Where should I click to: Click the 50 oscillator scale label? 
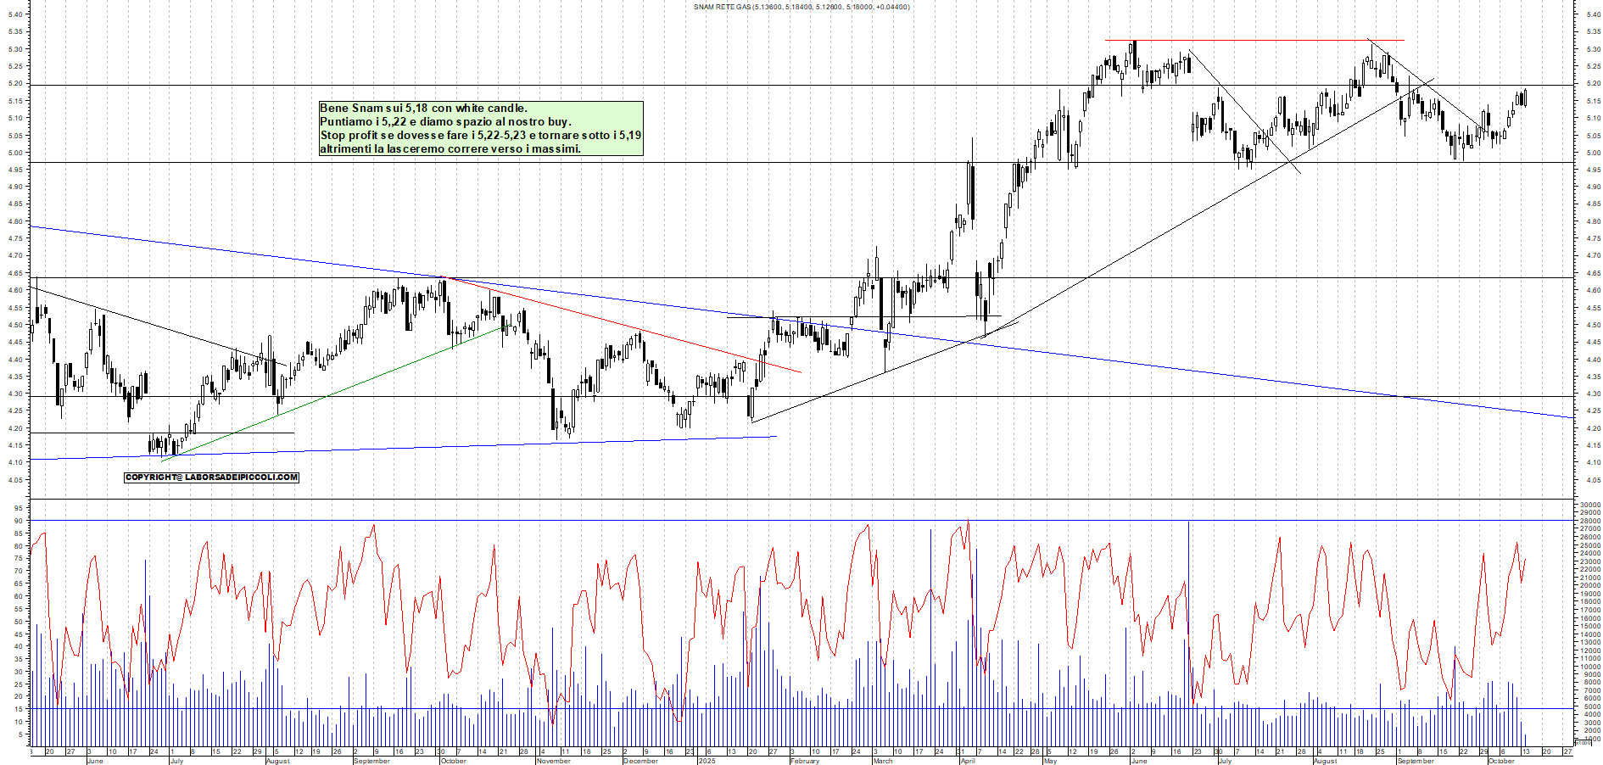pyautogui.click(x=18, y=622)
